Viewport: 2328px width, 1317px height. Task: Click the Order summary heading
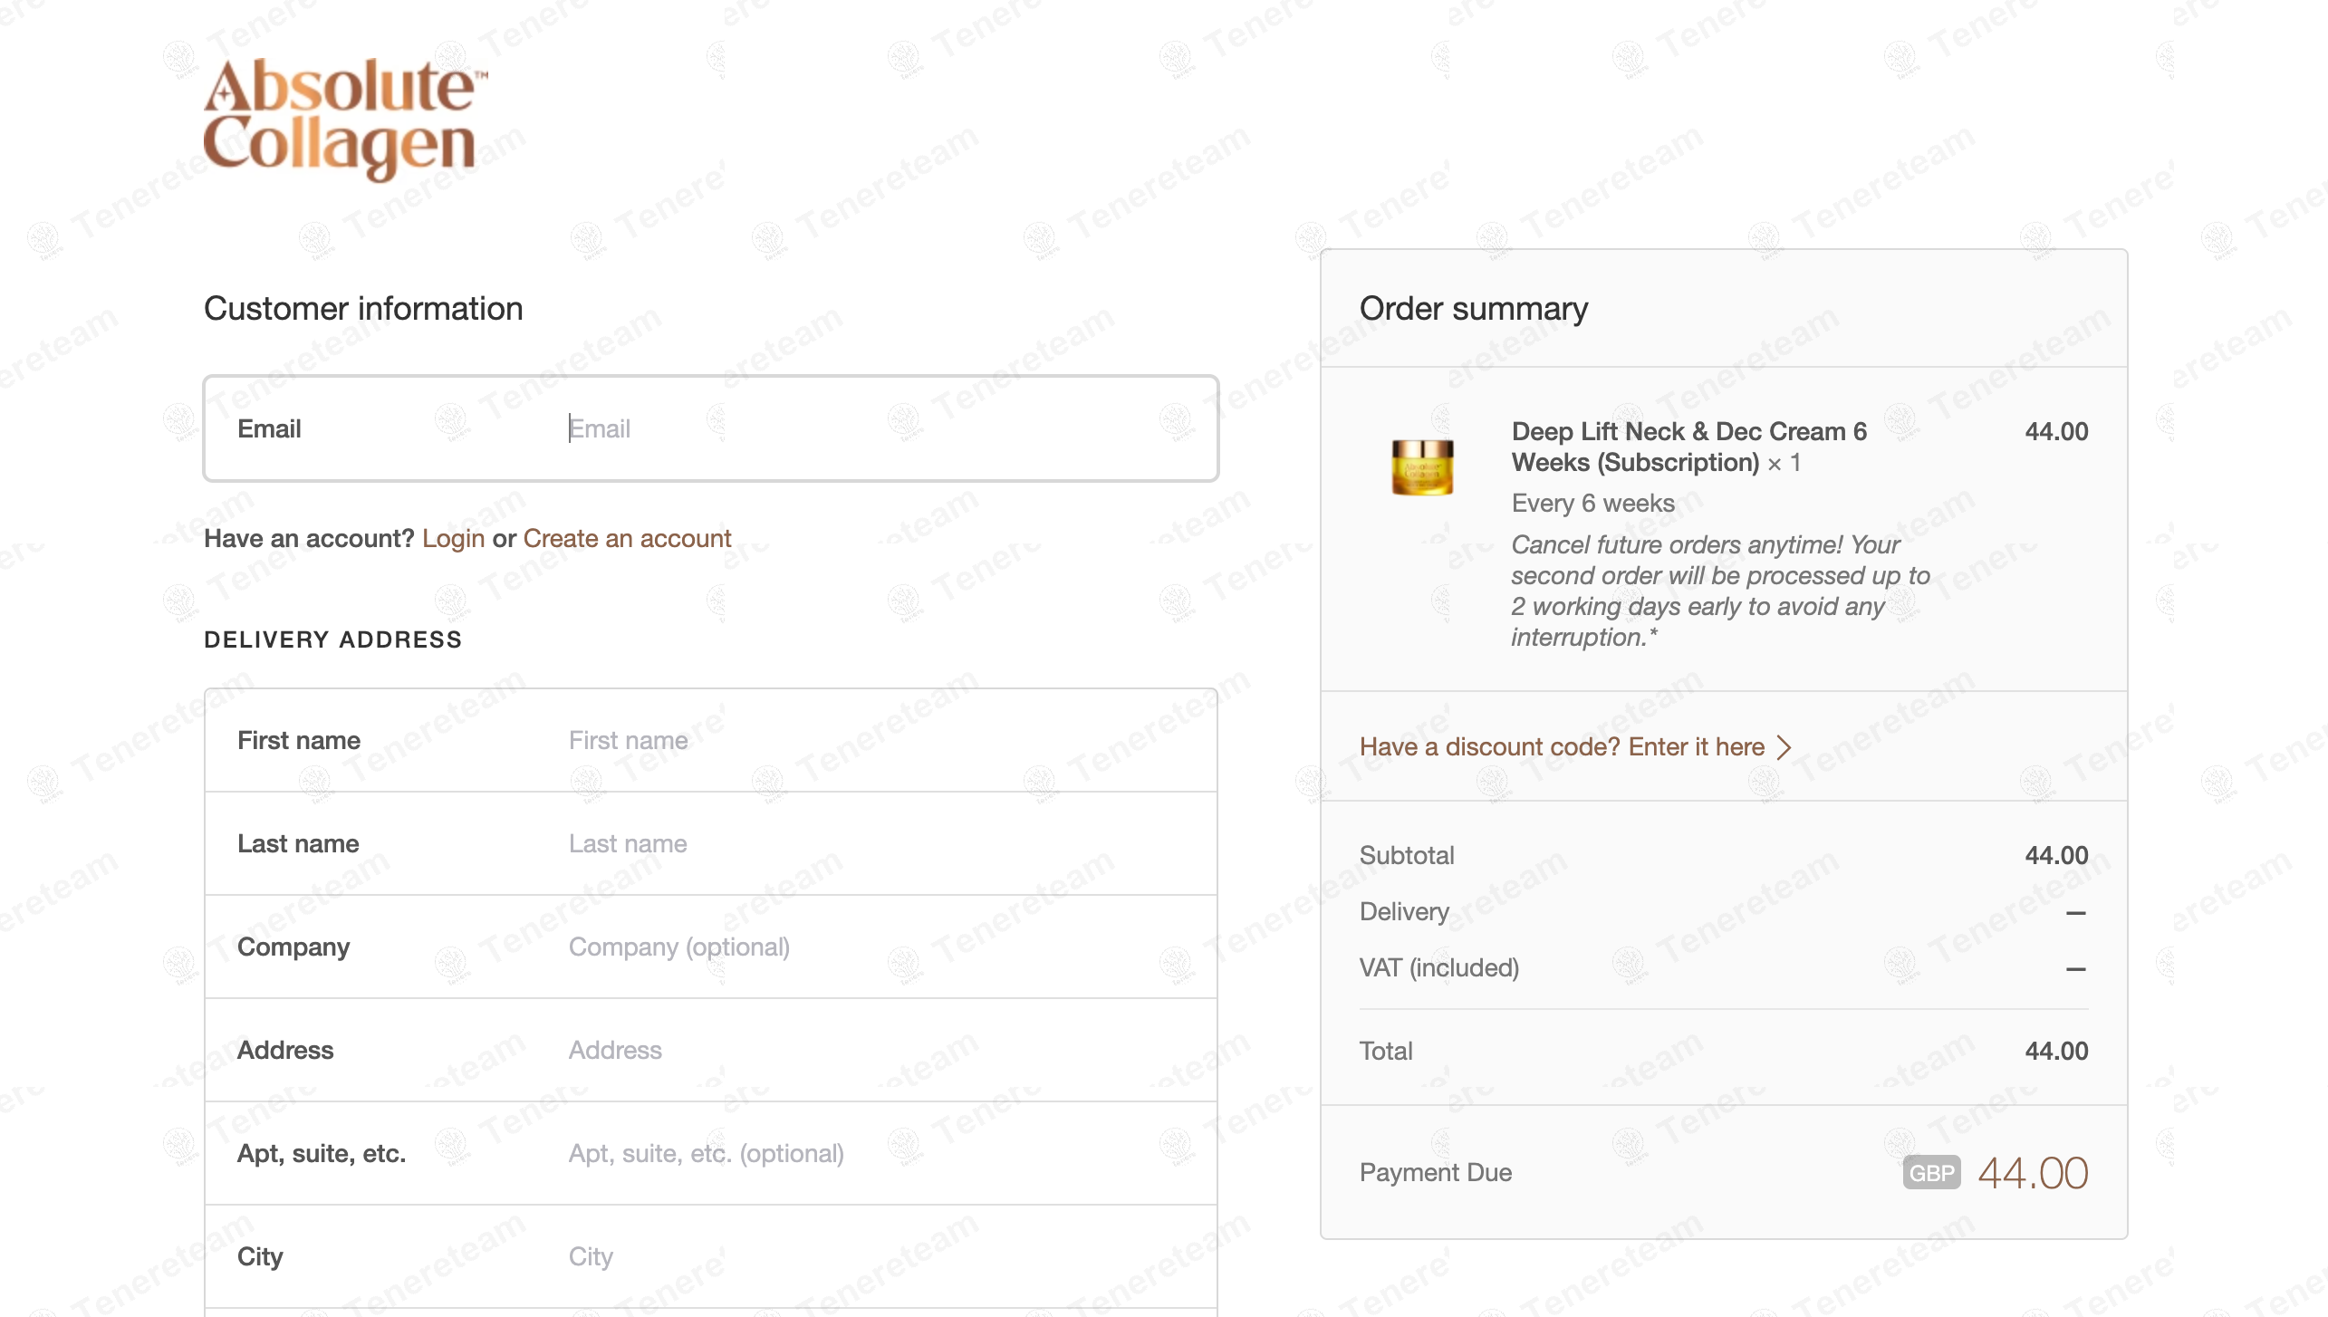click(x=1473, y=309)
